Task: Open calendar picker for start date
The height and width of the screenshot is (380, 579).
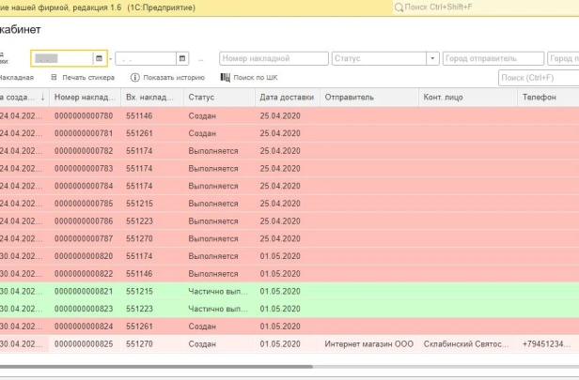Action: (x=99, y=58)
